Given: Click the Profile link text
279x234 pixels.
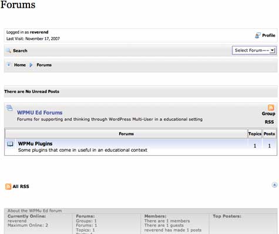Looking at the screenshot, I should click(268, 35).
